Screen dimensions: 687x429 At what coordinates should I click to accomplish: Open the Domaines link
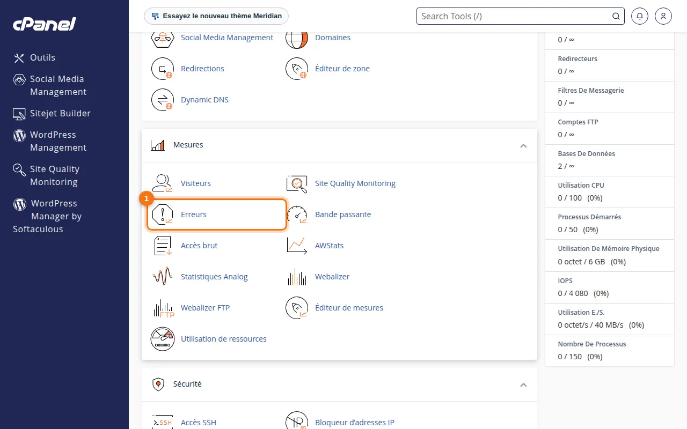click(333, 38)
